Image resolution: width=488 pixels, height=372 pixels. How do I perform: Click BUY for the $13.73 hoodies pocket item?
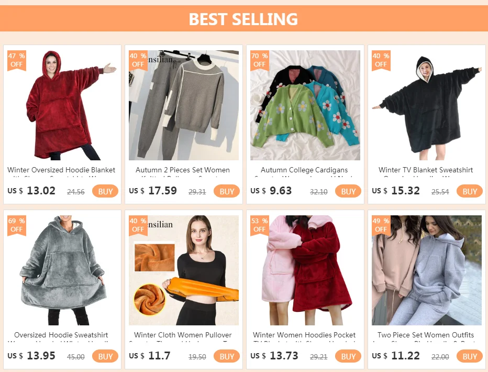pos(348,356)
